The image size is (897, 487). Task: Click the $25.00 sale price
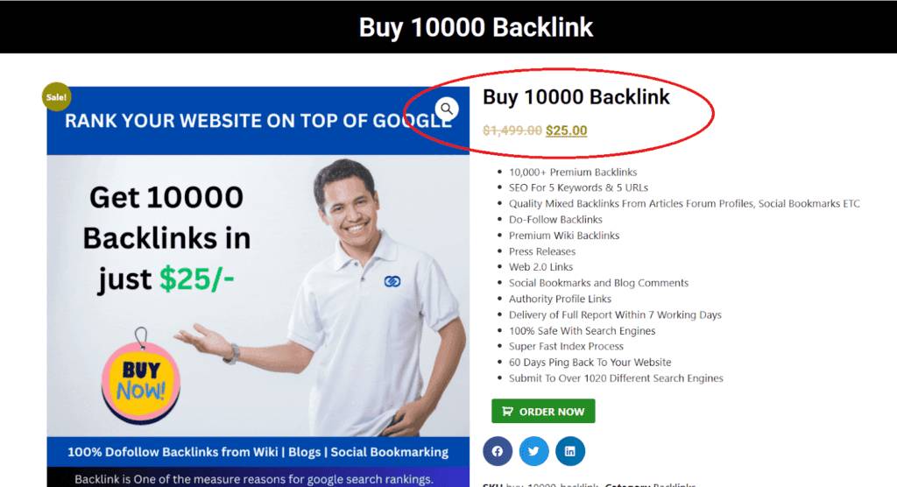[x=567, y=131]
